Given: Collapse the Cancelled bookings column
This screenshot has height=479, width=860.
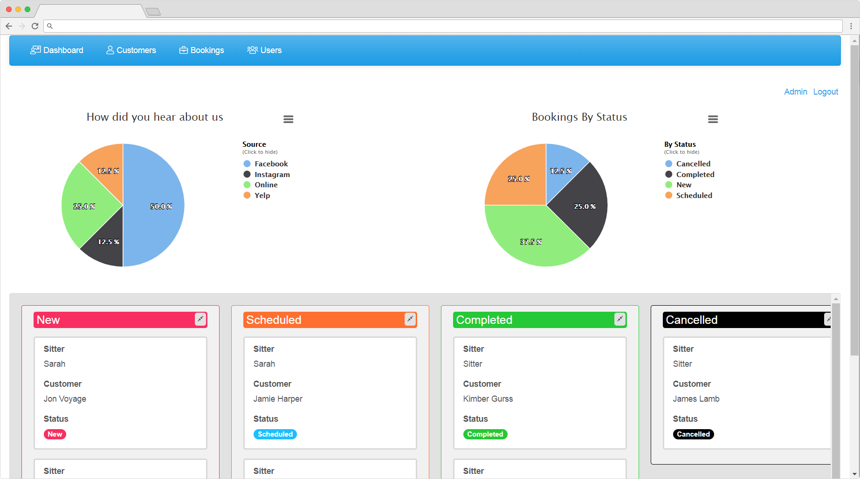Looking at the screenshot, I should tap(828, 319).
